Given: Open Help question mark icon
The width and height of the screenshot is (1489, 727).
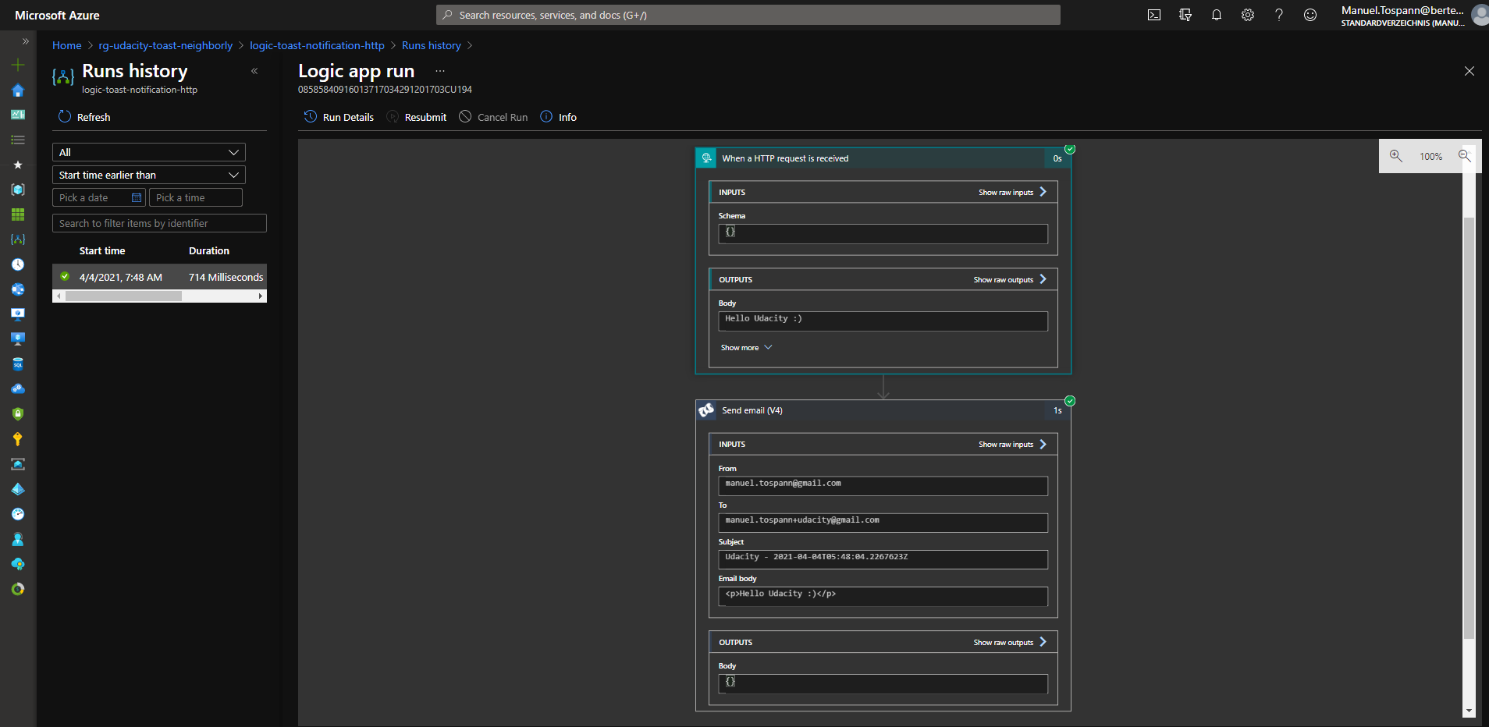Looking at the screenshot, I should (x=1279, y=15).
